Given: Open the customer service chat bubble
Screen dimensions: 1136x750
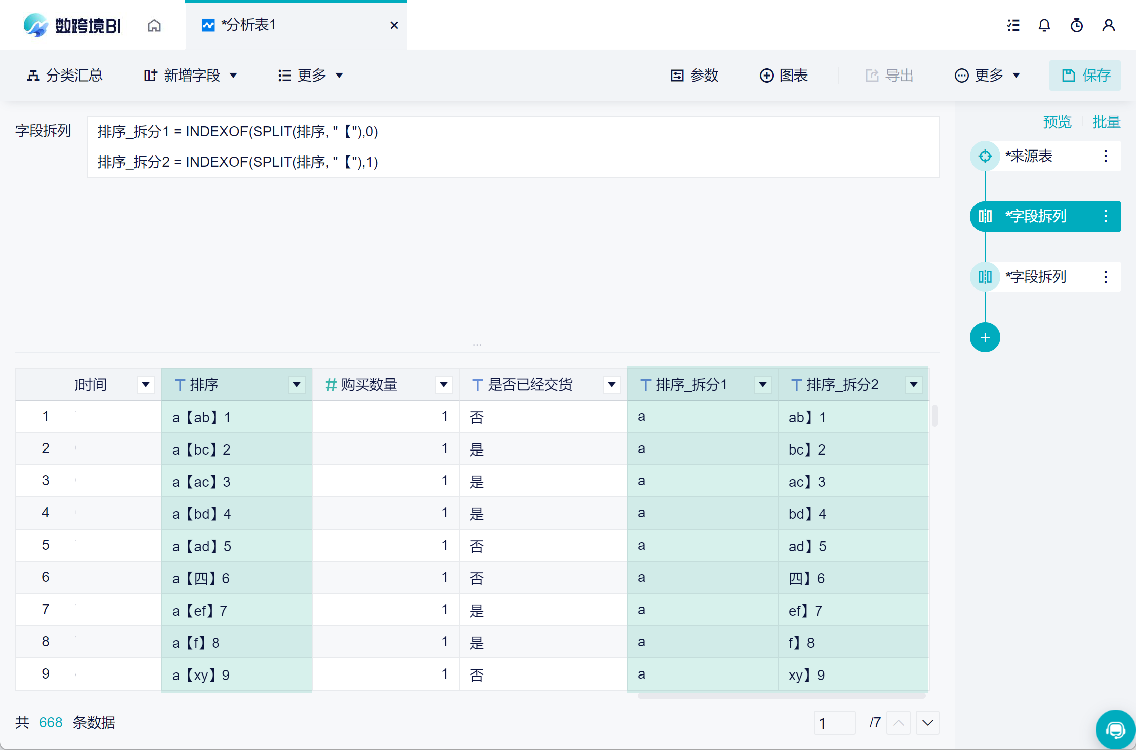Looking at the screenshot, I should (1115, 730).
